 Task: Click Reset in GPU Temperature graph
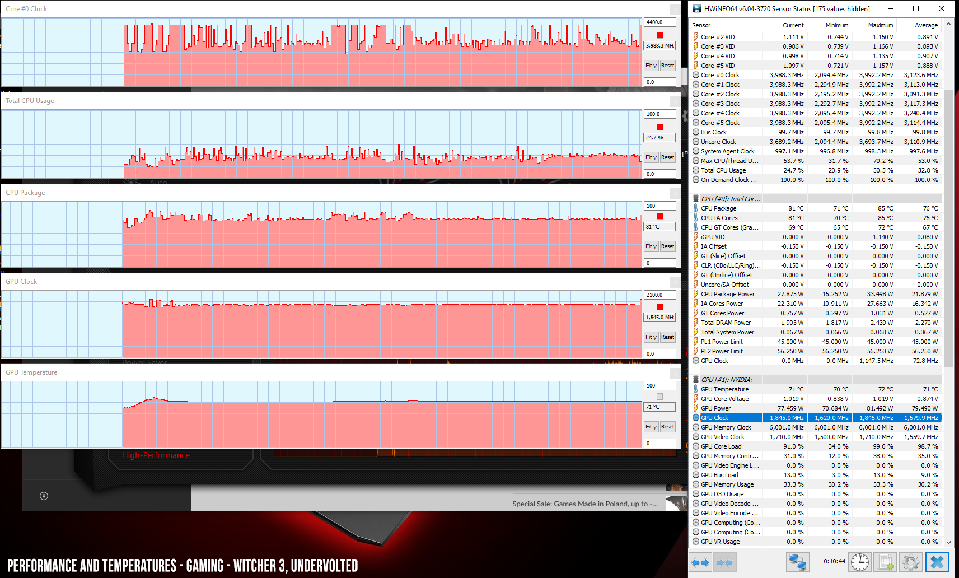[668, 427]
